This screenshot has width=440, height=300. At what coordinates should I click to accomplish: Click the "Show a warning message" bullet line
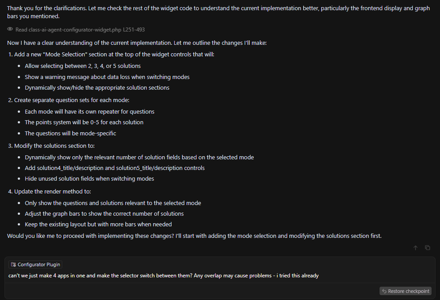coord(107,77)
